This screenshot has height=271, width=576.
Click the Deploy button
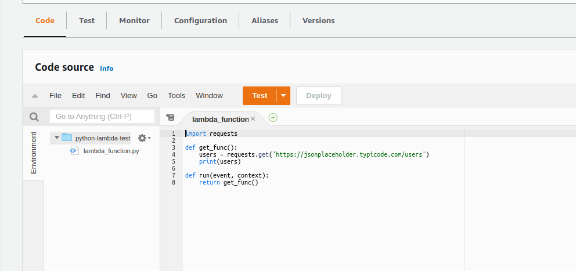(x=318, y=96)
